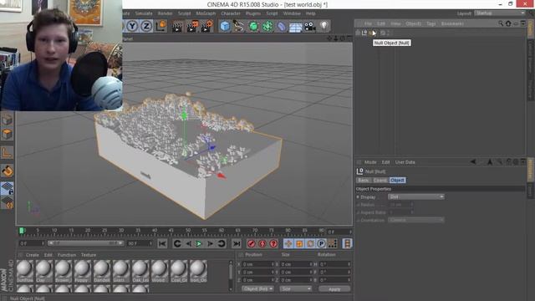Viewport: 535px width, 301px height.
Task: Toggle Autokeying red button
Action: [262, 243]
